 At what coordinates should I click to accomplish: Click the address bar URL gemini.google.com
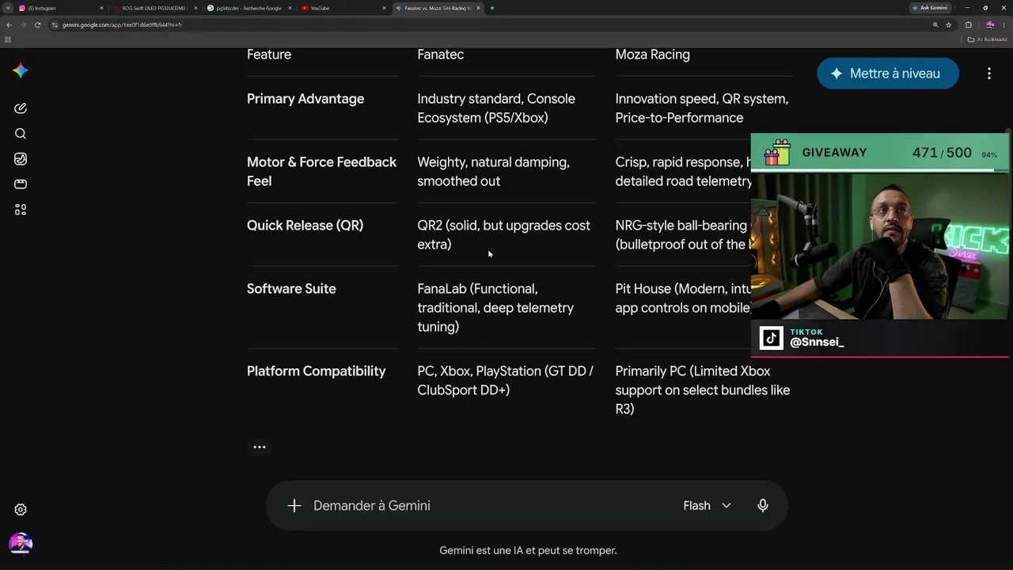coord(123,25)
